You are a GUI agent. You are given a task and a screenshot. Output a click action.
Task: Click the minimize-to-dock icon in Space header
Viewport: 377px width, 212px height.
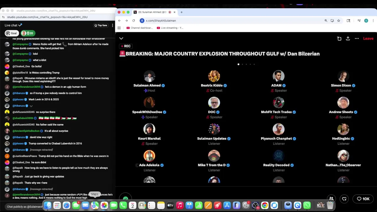tap(339, 39)
